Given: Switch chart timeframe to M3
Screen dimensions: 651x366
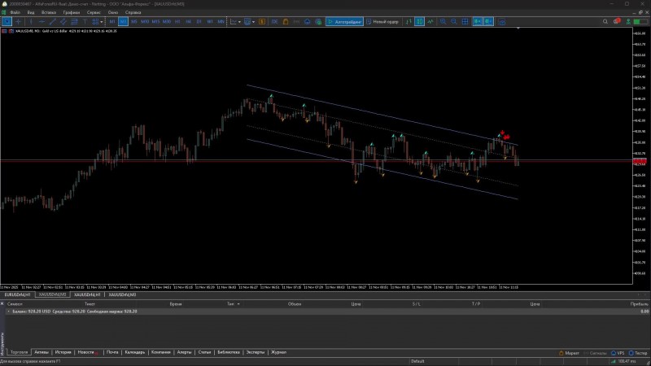Looking at the screenshot, I should [x=123, y=22].
